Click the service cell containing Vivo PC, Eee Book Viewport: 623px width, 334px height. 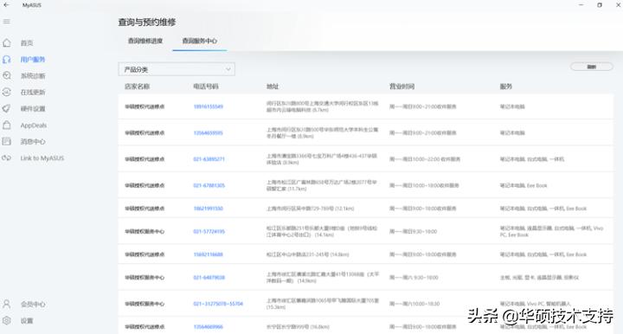pyautogui.click(x=552, y=232)
